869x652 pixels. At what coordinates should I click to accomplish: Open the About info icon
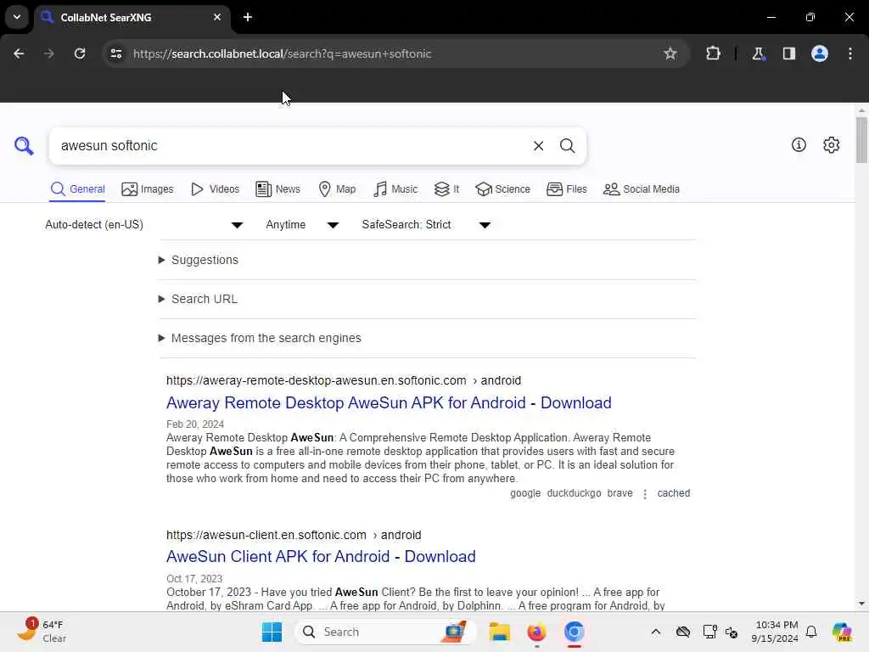(x=799, y=145)
